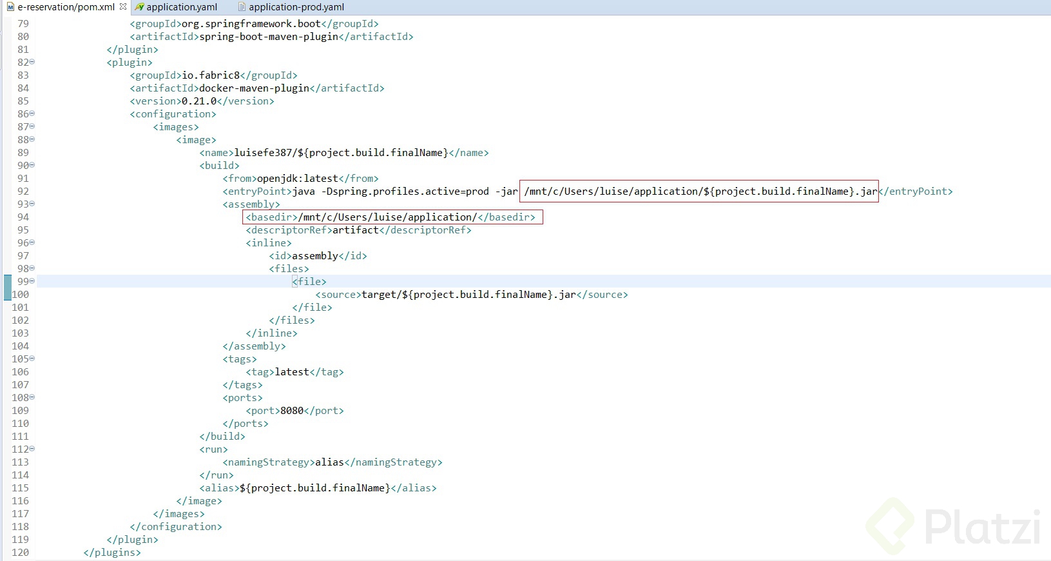
Task: Collapse the inline block at line 96
Action: (x=32, y=242)
